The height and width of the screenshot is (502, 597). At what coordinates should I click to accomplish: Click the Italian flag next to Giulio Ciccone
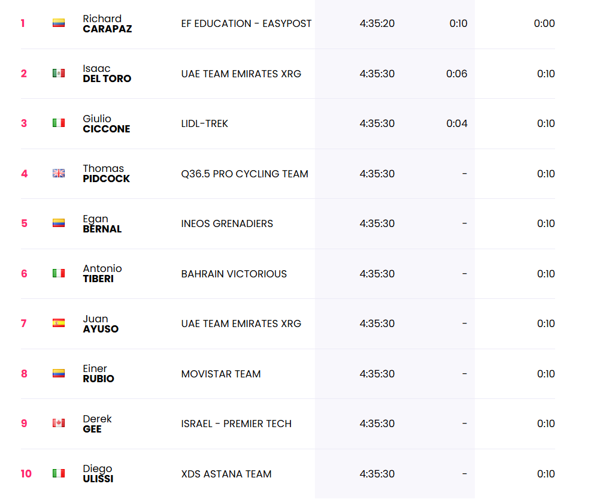(x=59, y=123)
